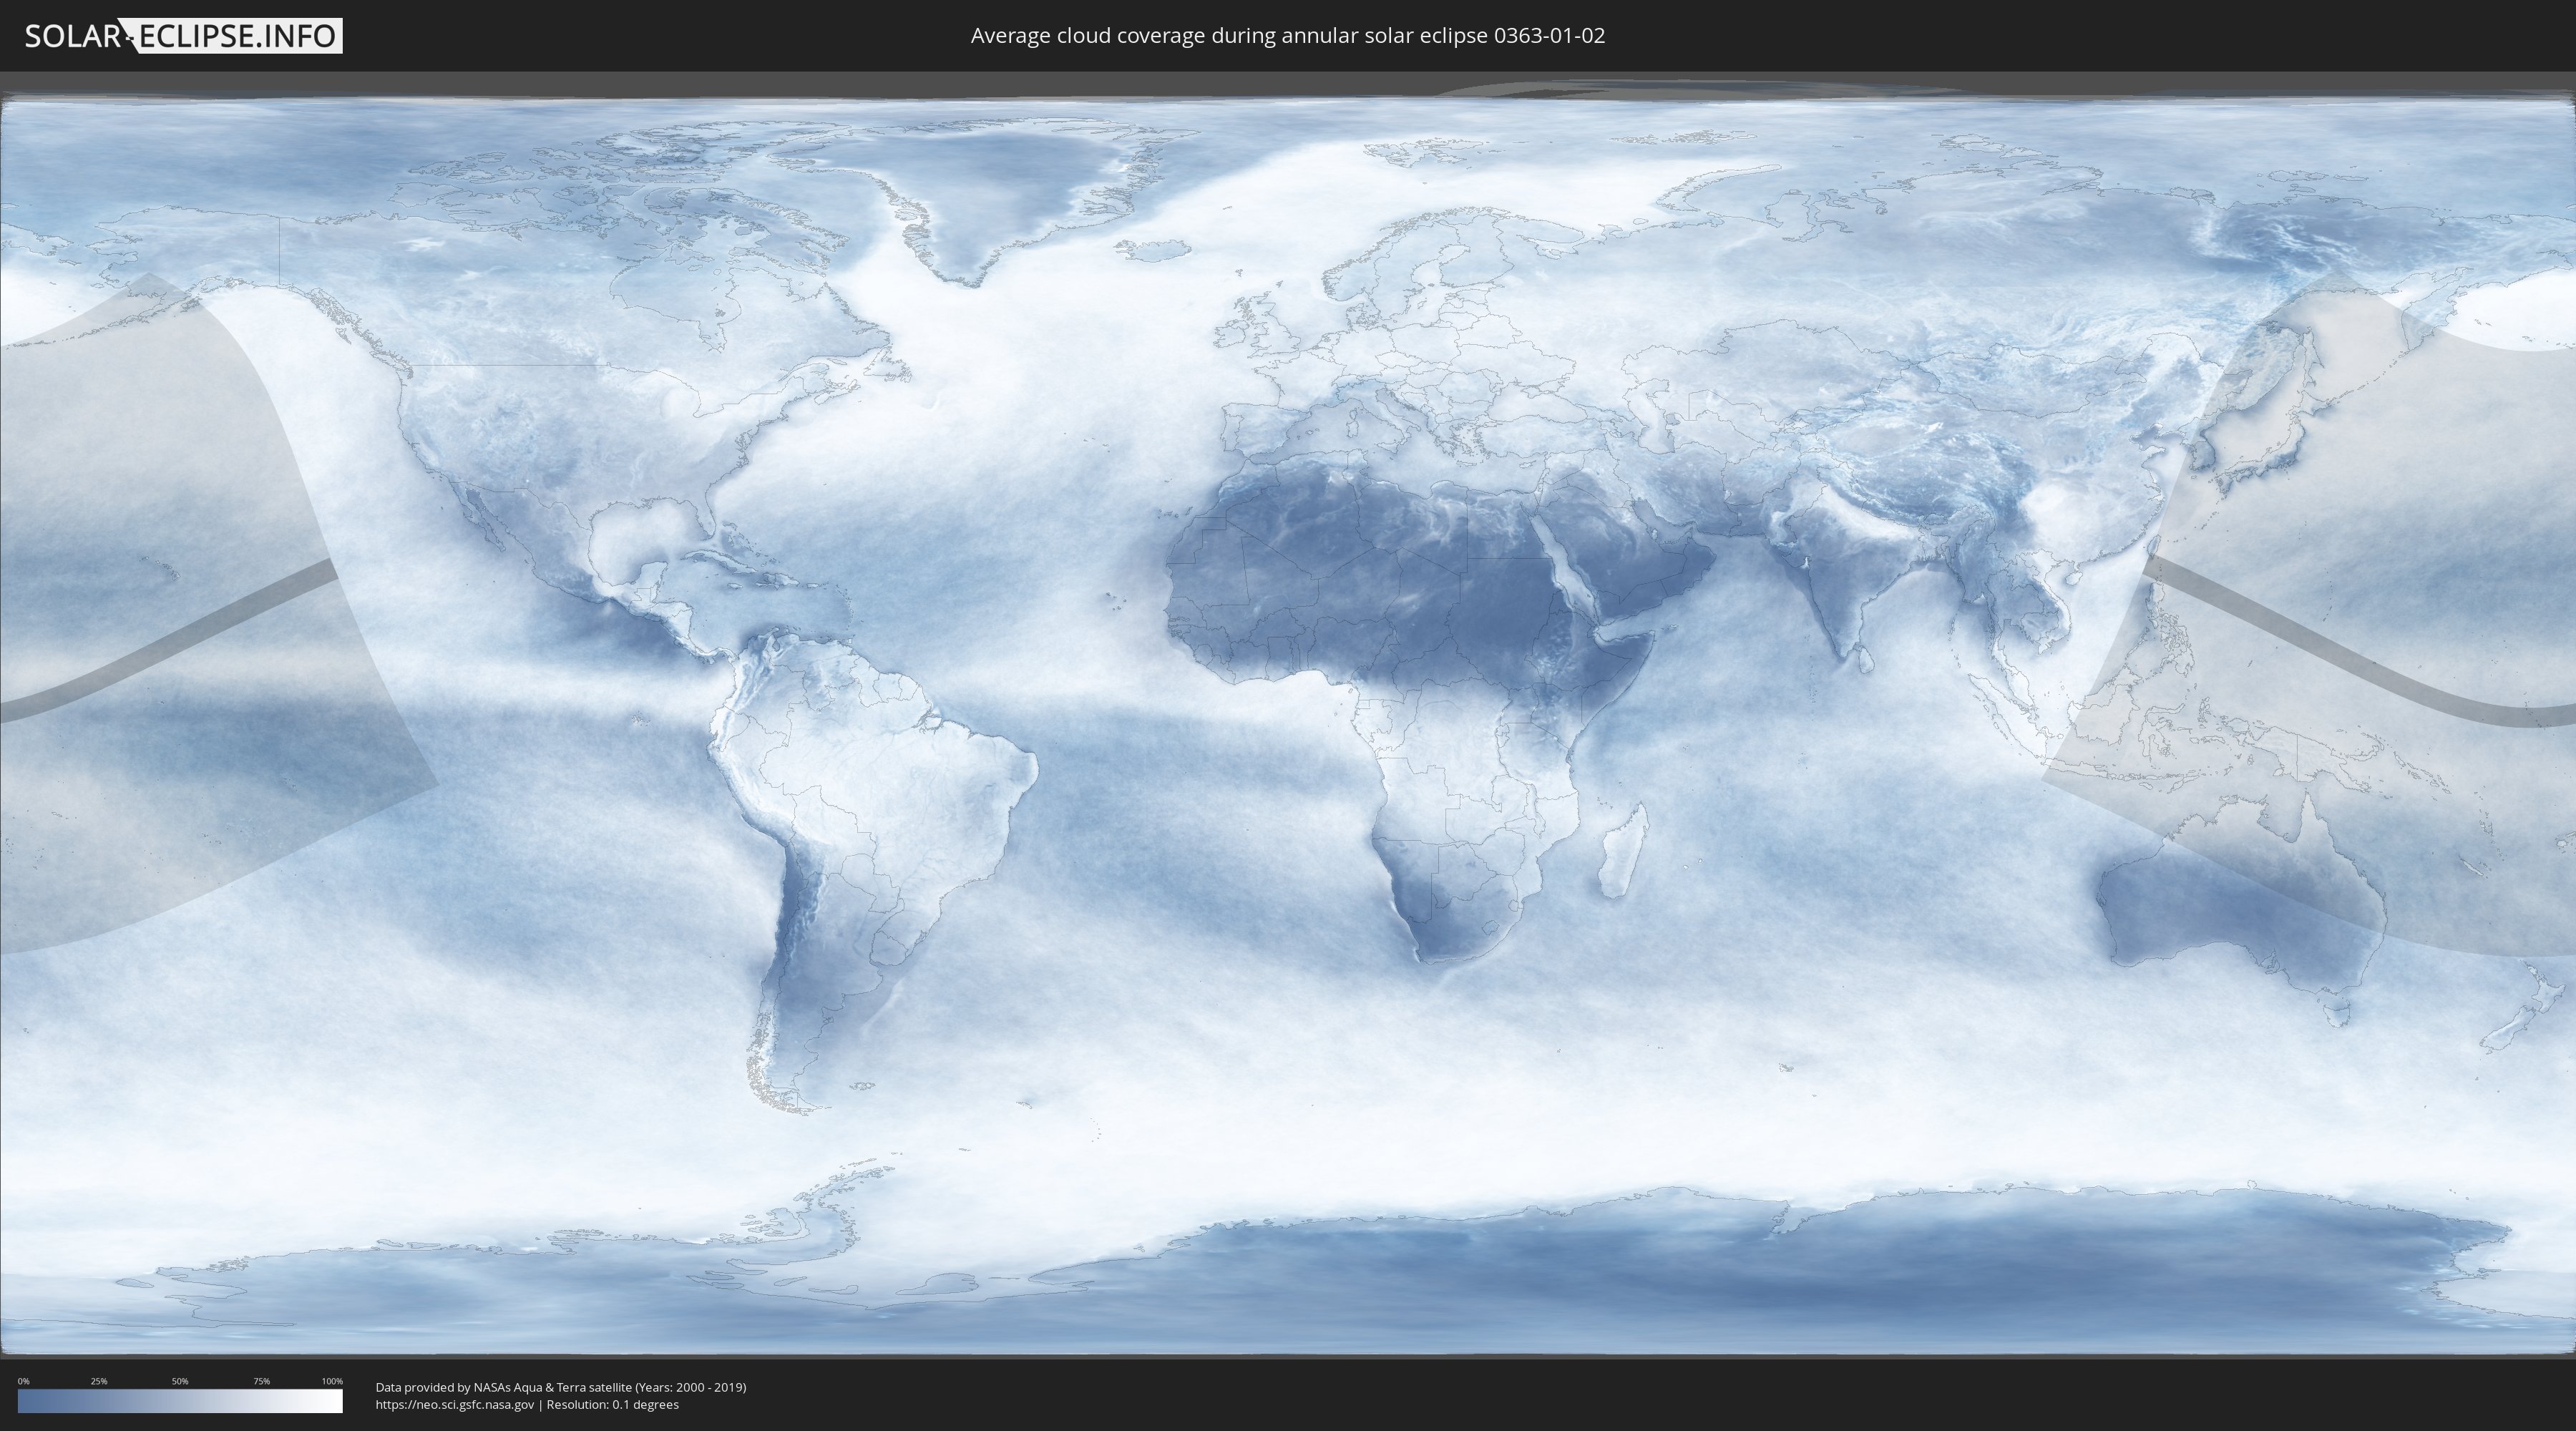
Task: Click the https://neo.sci.gsfc.nasa.gov link text
Action: [455, 1405]
